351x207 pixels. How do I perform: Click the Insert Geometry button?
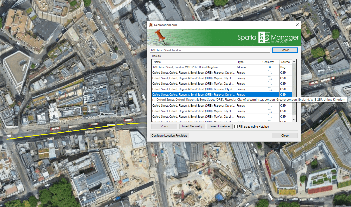point(192,127)
